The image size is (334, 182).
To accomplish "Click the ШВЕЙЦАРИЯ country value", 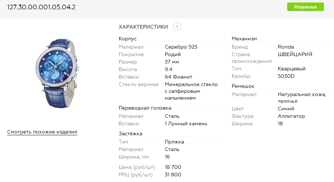I will click(x=295, y=54).
